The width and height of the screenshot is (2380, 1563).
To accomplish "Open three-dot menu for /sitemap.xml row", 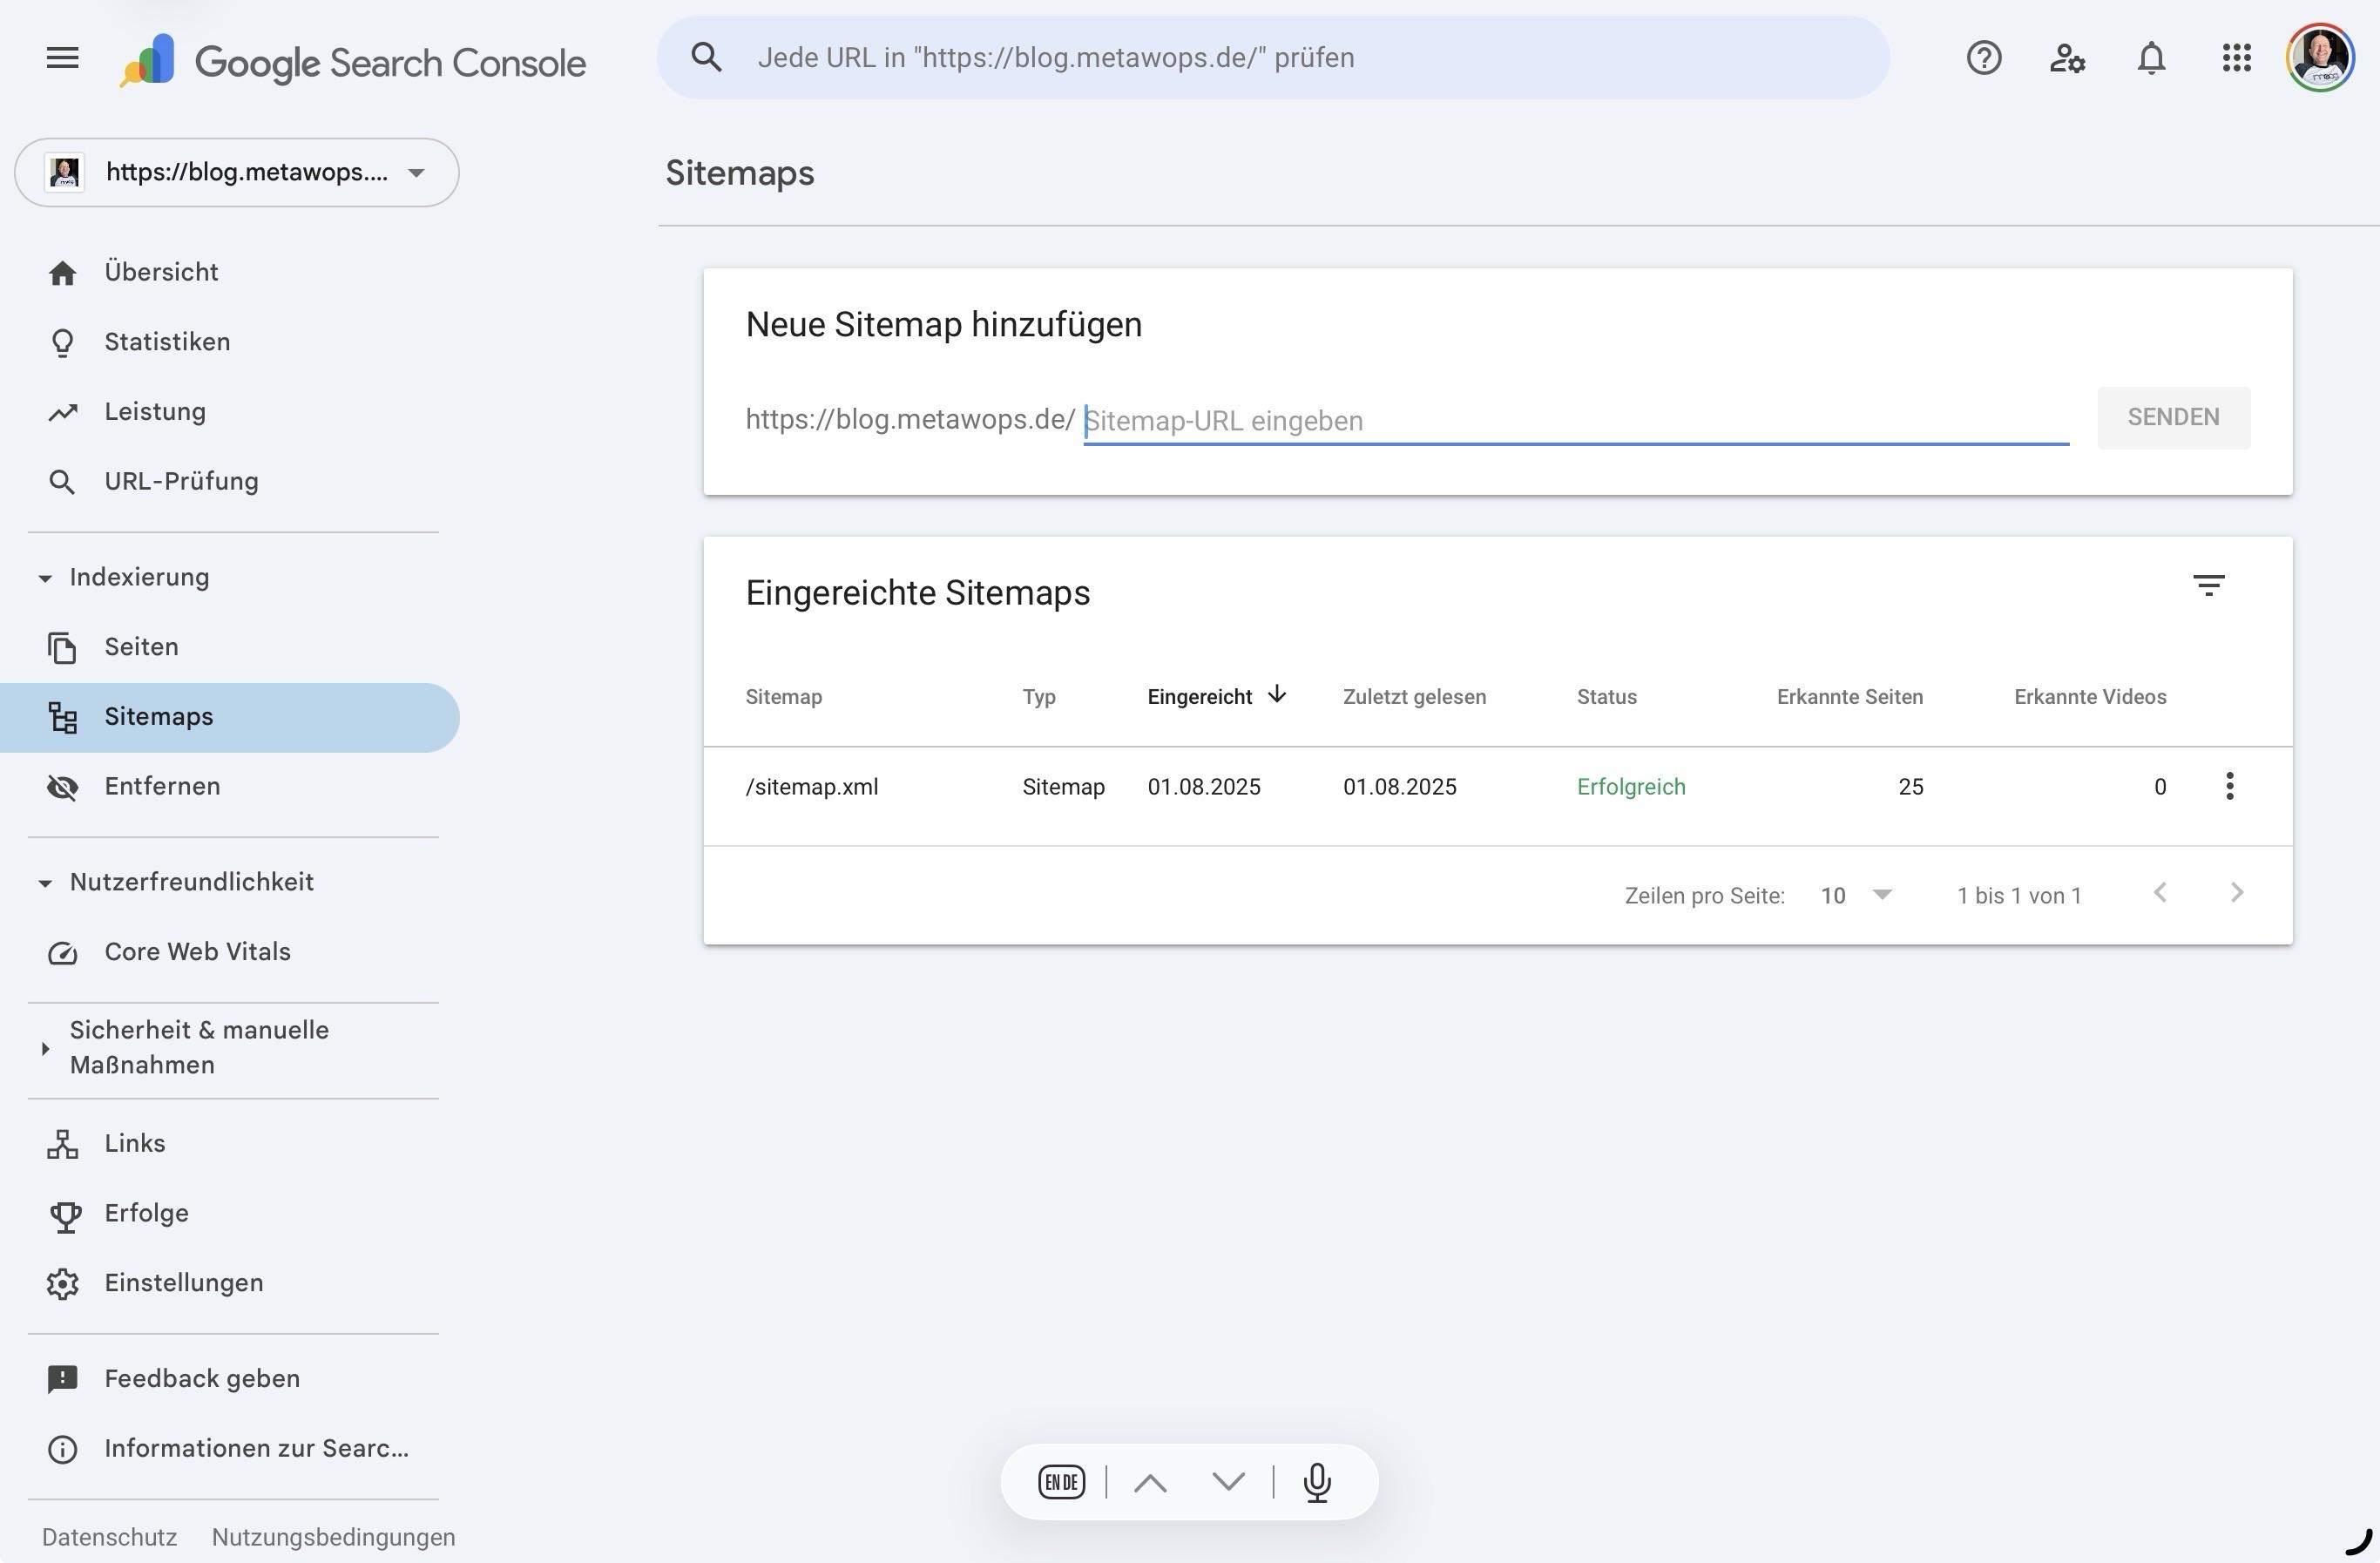I will [x=2229, y=786].
